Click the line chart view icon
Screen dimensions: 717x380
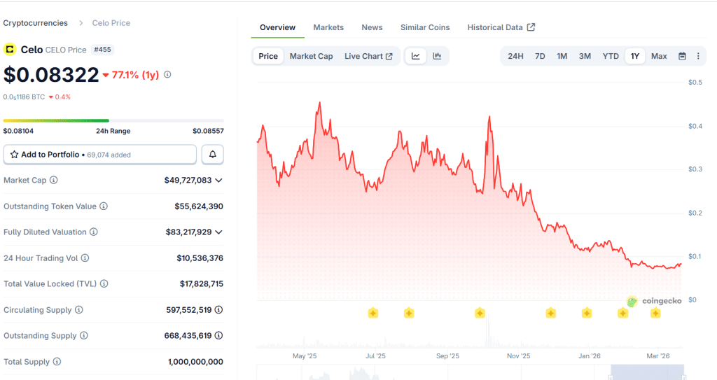(x=416, y=56)
